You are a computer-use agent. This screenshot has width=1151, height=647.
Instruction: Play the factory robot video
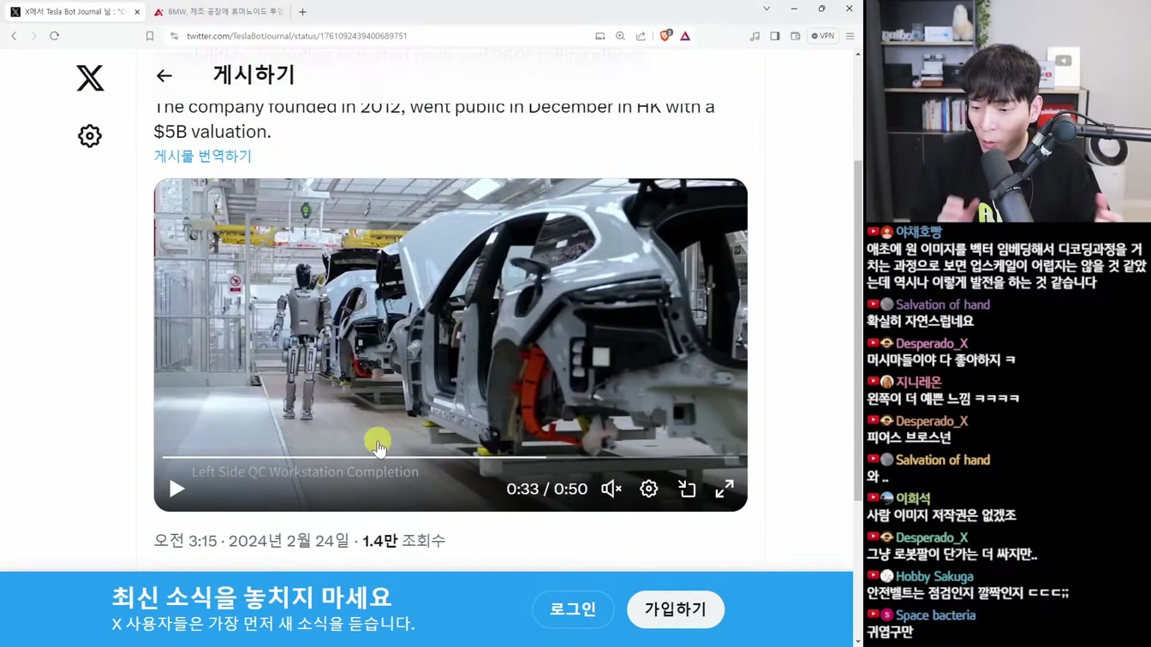(x=176, y=489)
